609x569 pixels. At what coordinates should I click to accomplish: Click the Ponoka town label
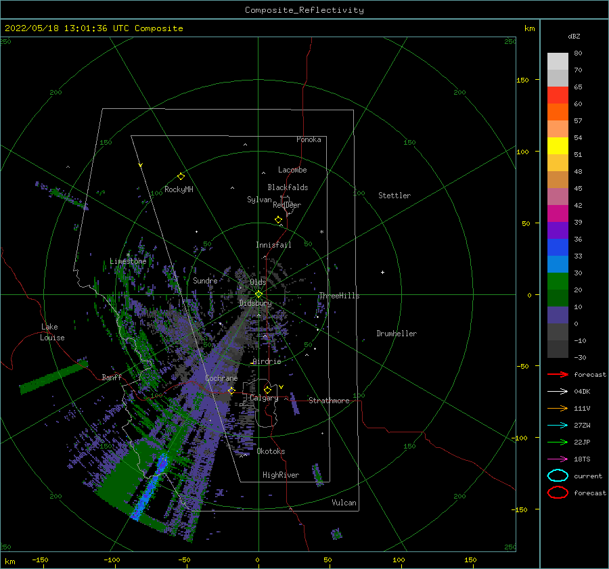309,139
